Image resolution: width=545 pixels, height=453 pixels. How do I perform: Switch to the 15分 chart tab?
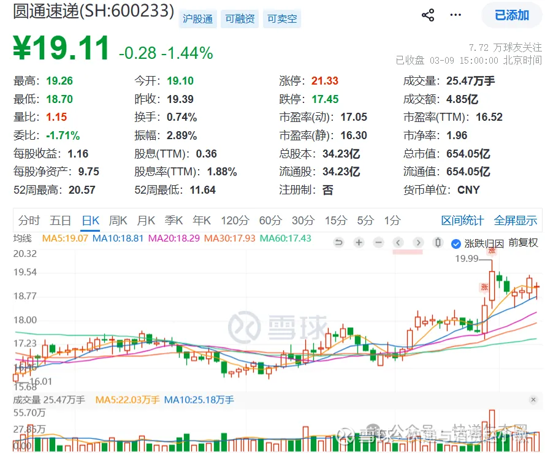336,221
